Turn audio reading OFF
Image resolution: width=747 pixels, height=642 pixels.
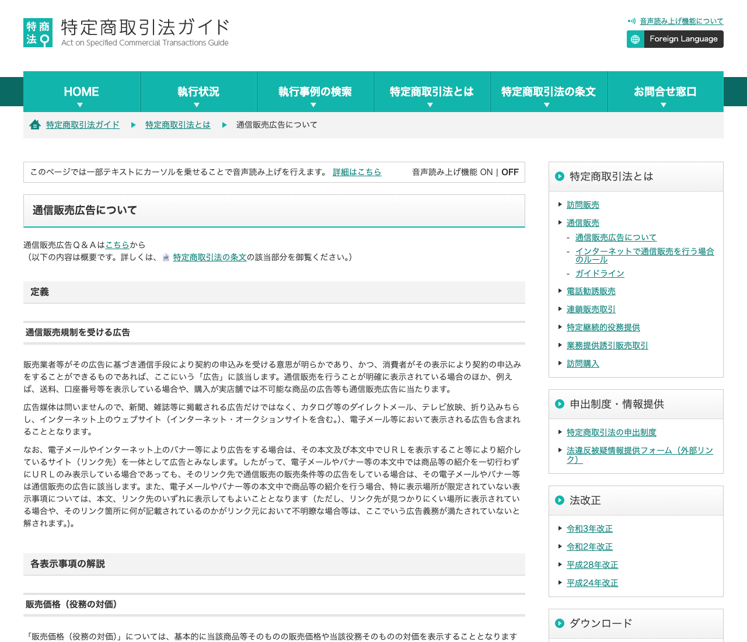point(510,172)
